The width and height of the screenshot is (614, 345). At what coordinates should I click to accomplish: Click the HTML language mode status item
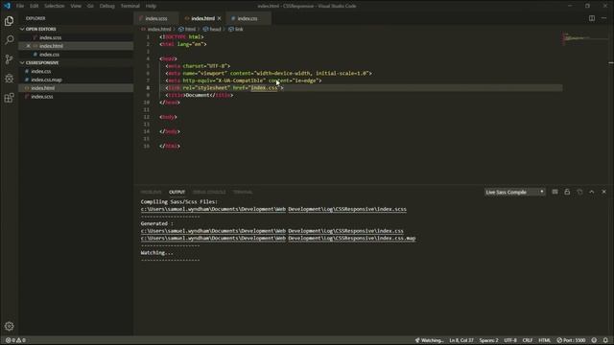click(x=544, y=340)
